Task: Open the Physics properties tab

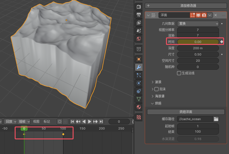Action: coord(138,83)
